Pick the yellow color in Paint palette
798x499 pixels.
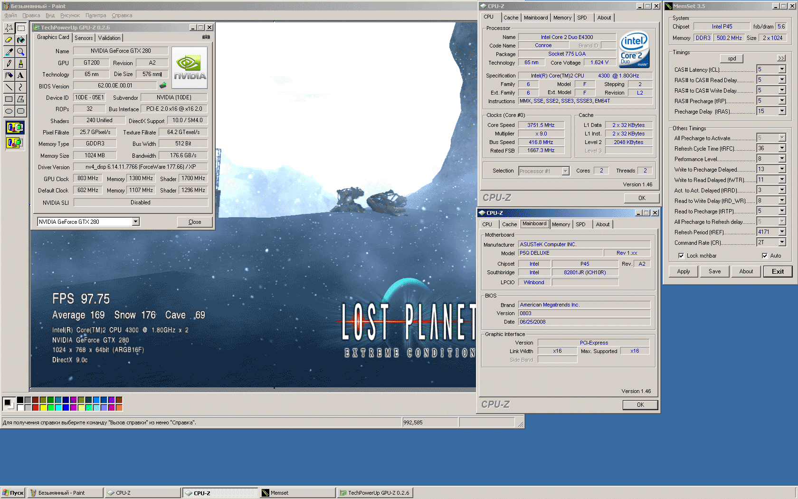click(43, 407)
